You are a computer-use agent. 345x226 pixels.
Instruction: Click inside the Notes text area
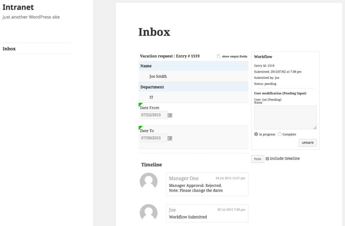[x=285, y=117]
